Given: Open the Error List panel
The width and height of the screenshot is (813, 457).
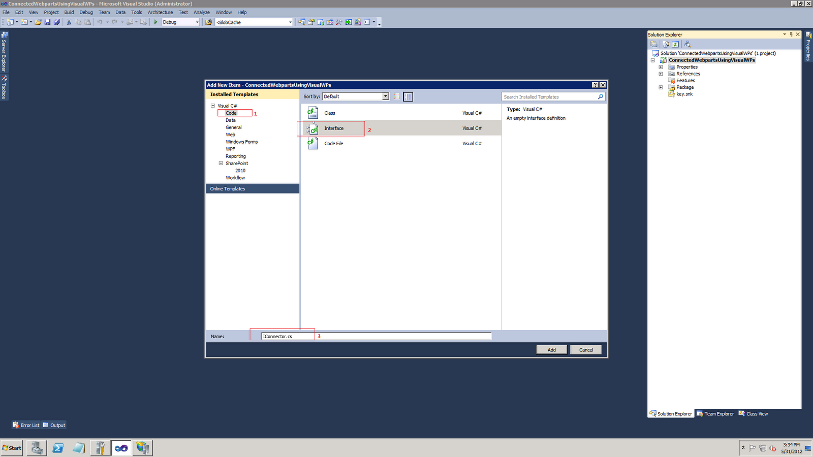Looking at the screenshot, I should pyautogui.click(x=26, y=425).
